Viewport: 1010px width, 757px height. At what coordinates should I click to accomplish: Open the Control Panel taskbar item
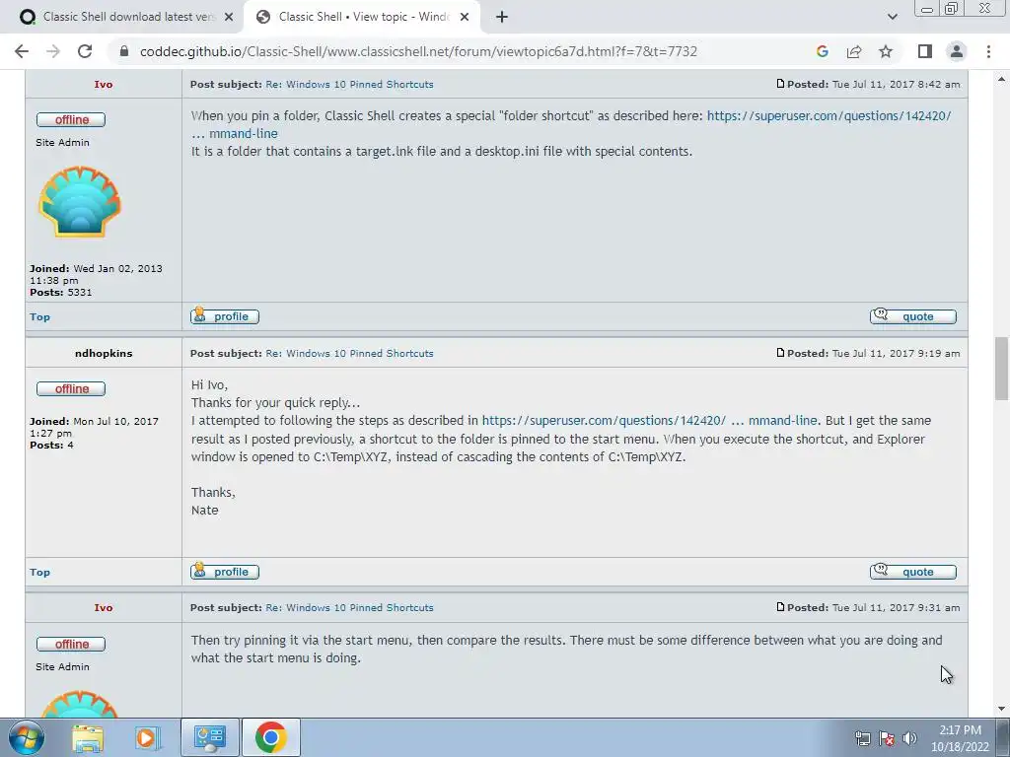(x=210, y=737)
